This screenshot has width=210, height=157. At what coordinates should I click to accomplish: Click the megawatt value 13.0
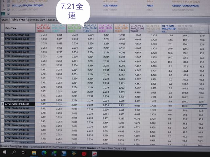(x=170, y=36)
